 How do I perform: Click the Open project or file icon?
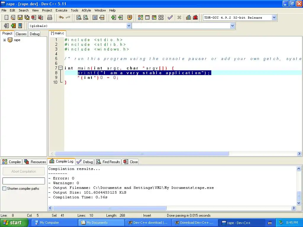13,17
